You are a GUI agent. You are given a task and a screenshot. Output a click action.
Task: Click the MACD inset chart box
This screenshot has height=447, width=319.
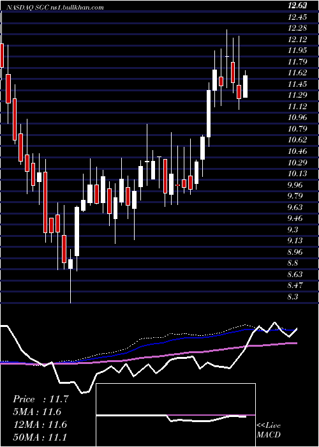tap(175, 415)
